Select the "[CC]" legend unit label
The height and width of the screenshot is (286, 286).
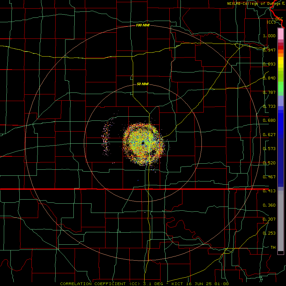click(x=271, y=22)
